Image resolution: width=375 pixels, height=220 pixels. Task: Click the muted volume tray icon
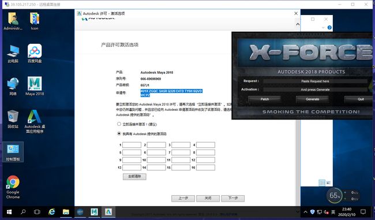point(326,212)
